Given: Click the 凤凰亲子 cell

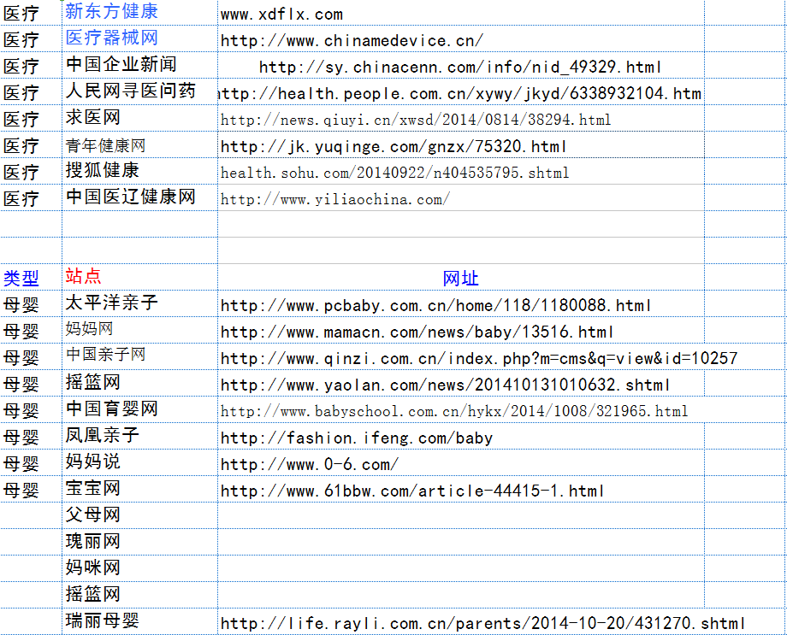Looking at the screenshot, I should click(139, 437).
